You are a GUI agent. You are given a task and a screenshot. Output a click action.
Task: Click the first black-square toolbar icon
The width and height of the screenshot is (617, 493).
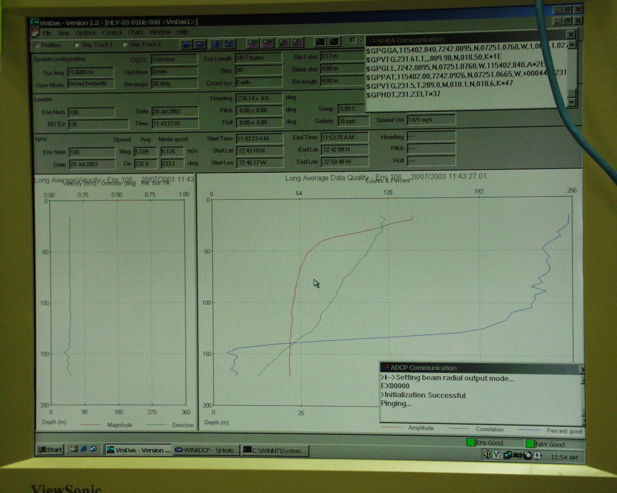point(320,42)
